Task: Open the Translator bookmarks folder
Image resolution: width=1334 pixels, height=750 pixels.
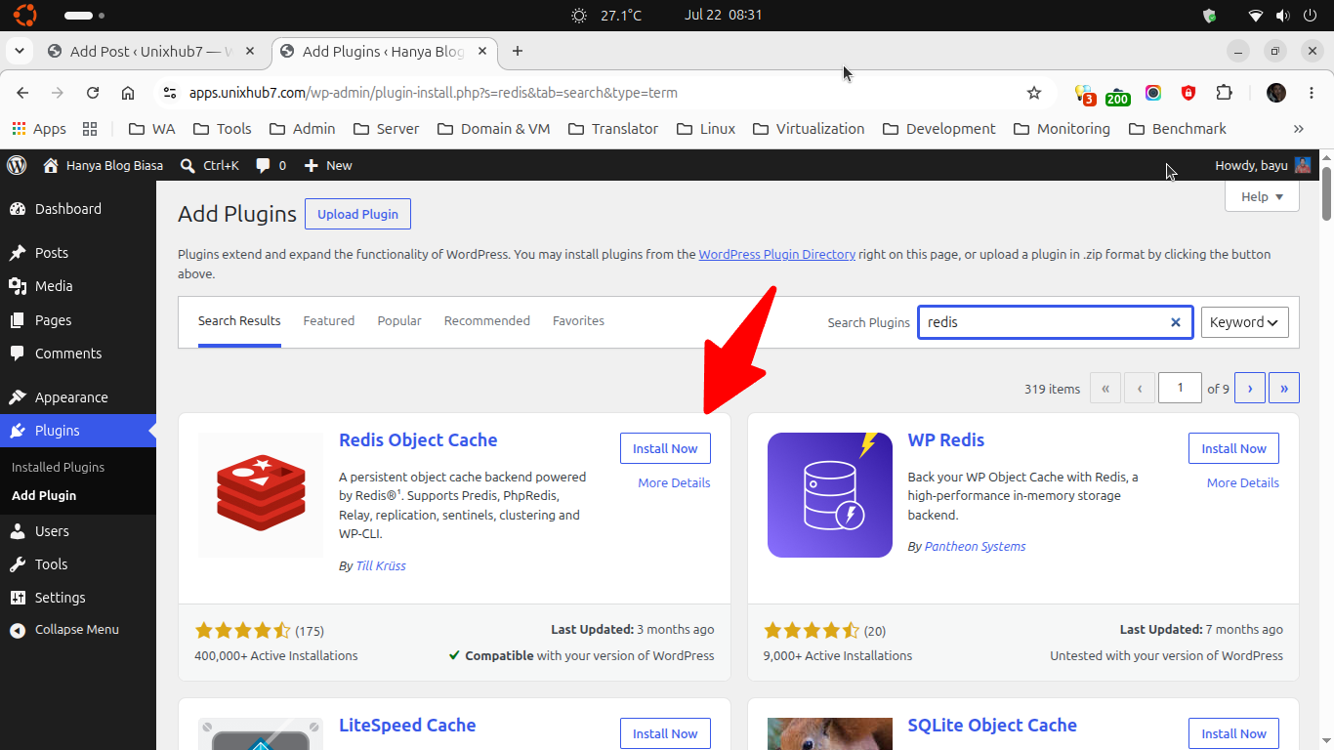Action: pos(612,129)
